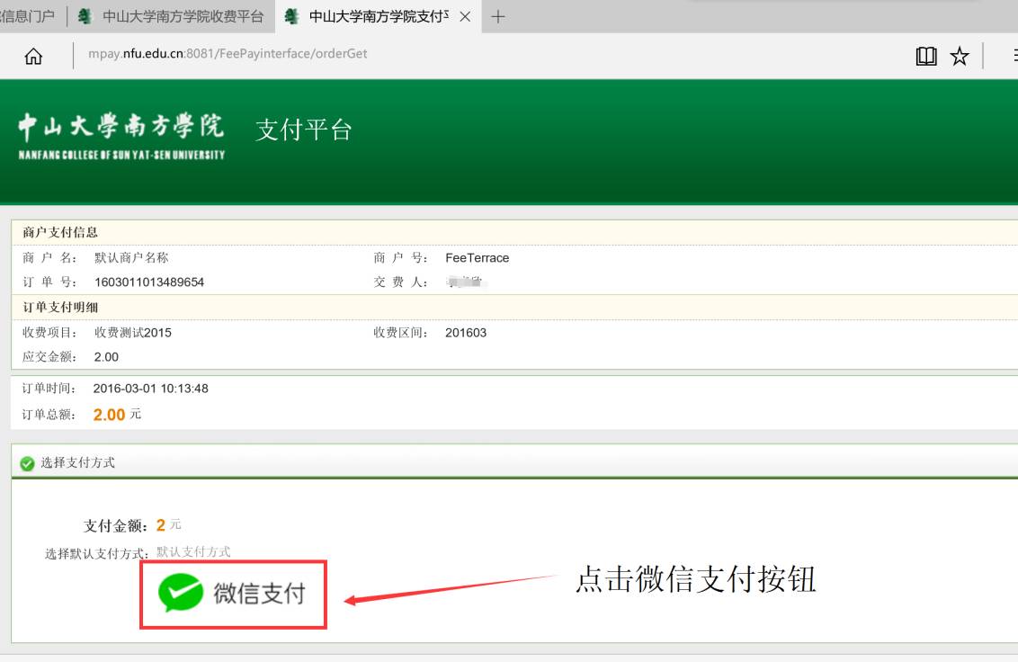The width and height of the screenshot is (1018, 662).
Task: Click the green WeChat Pay logo icon
Action: (x=181, y=593)
